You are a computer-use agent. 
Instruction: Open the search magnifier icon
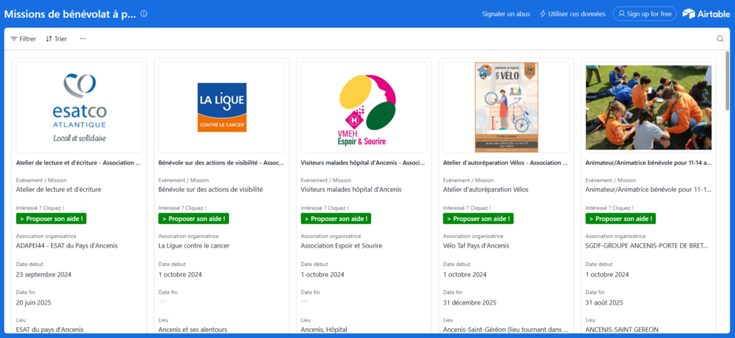tap(720, 39)
